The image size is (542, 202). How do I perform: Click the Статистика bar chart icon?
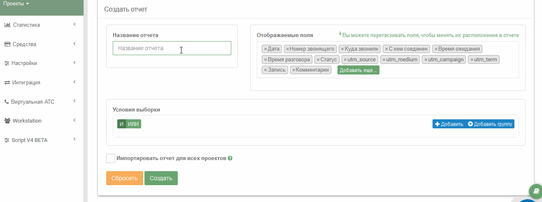(7, 25)
